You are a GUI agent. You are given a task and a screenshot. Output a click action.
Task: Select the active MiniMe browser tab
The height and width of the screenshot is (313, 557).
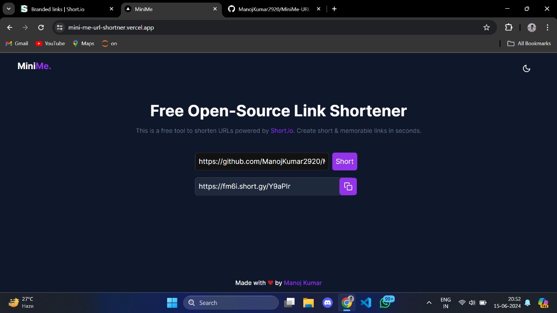click(x=171, y=9)
